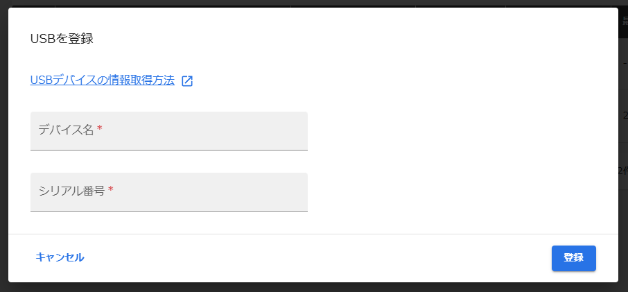
Task: Click the divider line above the dialog footer
Action: [x=313, y=234]
